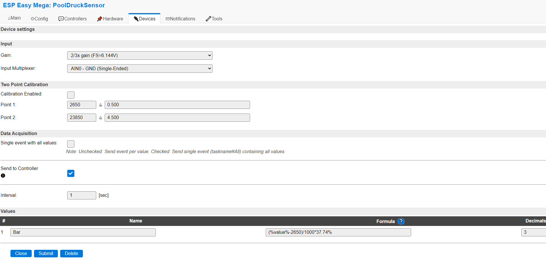Click the Decimals field showing 3
The image size is (546, 260).
click(x=533, y=232)
